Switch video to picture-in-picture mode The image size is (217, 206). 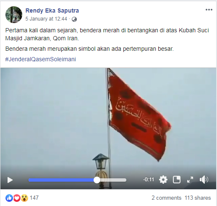pos(177,180)
